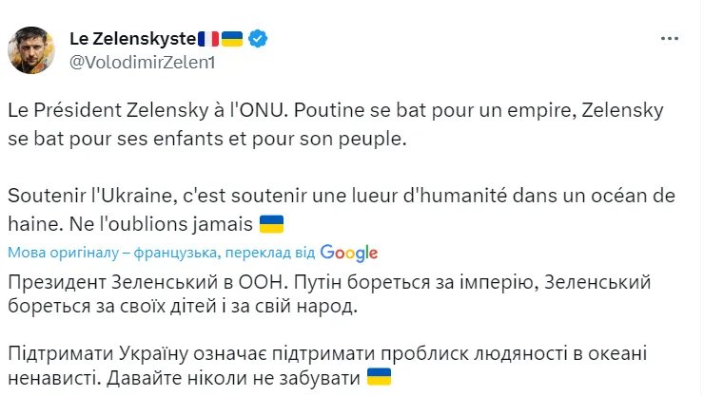Click the Google logo in the translation note
This screenshot has width=704, height=396.
tap(348, 253)
